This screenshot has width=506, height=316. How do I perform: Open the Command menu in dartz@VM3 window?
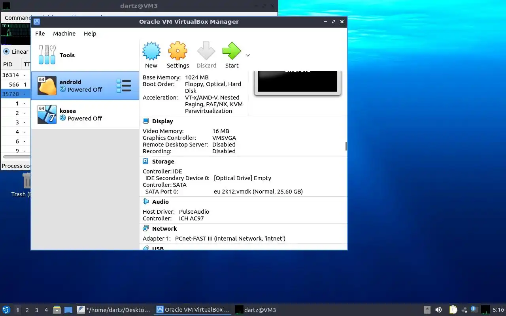[x=17, y=18]
